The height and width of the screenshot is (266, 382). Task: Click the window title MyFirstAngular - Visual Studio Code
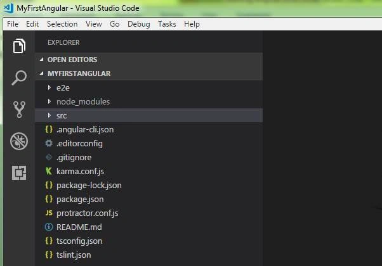coord(78,8)
